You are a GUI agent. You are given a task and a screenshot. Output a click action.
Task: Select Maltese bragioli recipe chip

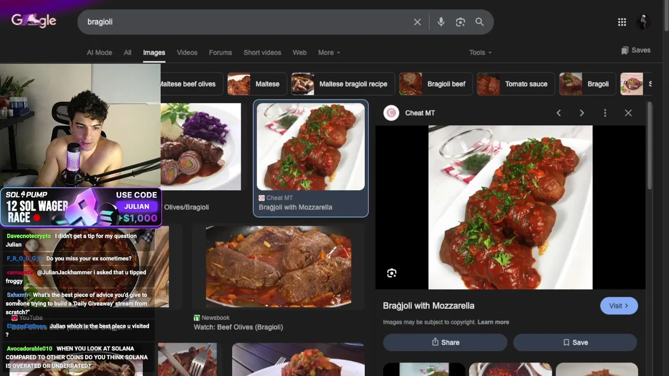click(342, 84)
